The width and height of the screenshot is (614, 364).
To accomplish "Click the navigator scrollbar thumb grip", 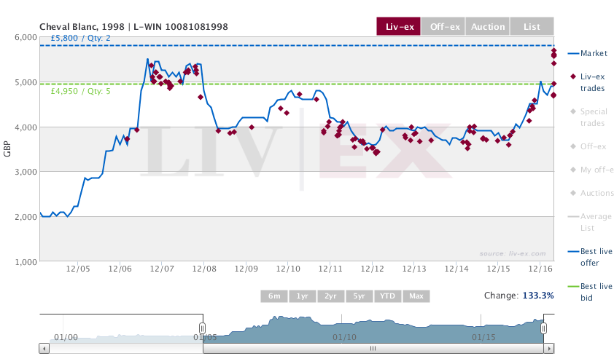I will tap(373, 349).
